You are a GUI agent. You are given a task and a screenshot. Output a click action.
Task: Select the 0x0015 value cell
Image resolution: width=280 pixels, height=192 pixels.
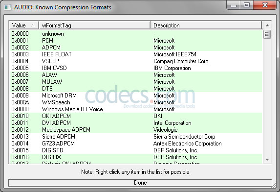click(20, 150)
